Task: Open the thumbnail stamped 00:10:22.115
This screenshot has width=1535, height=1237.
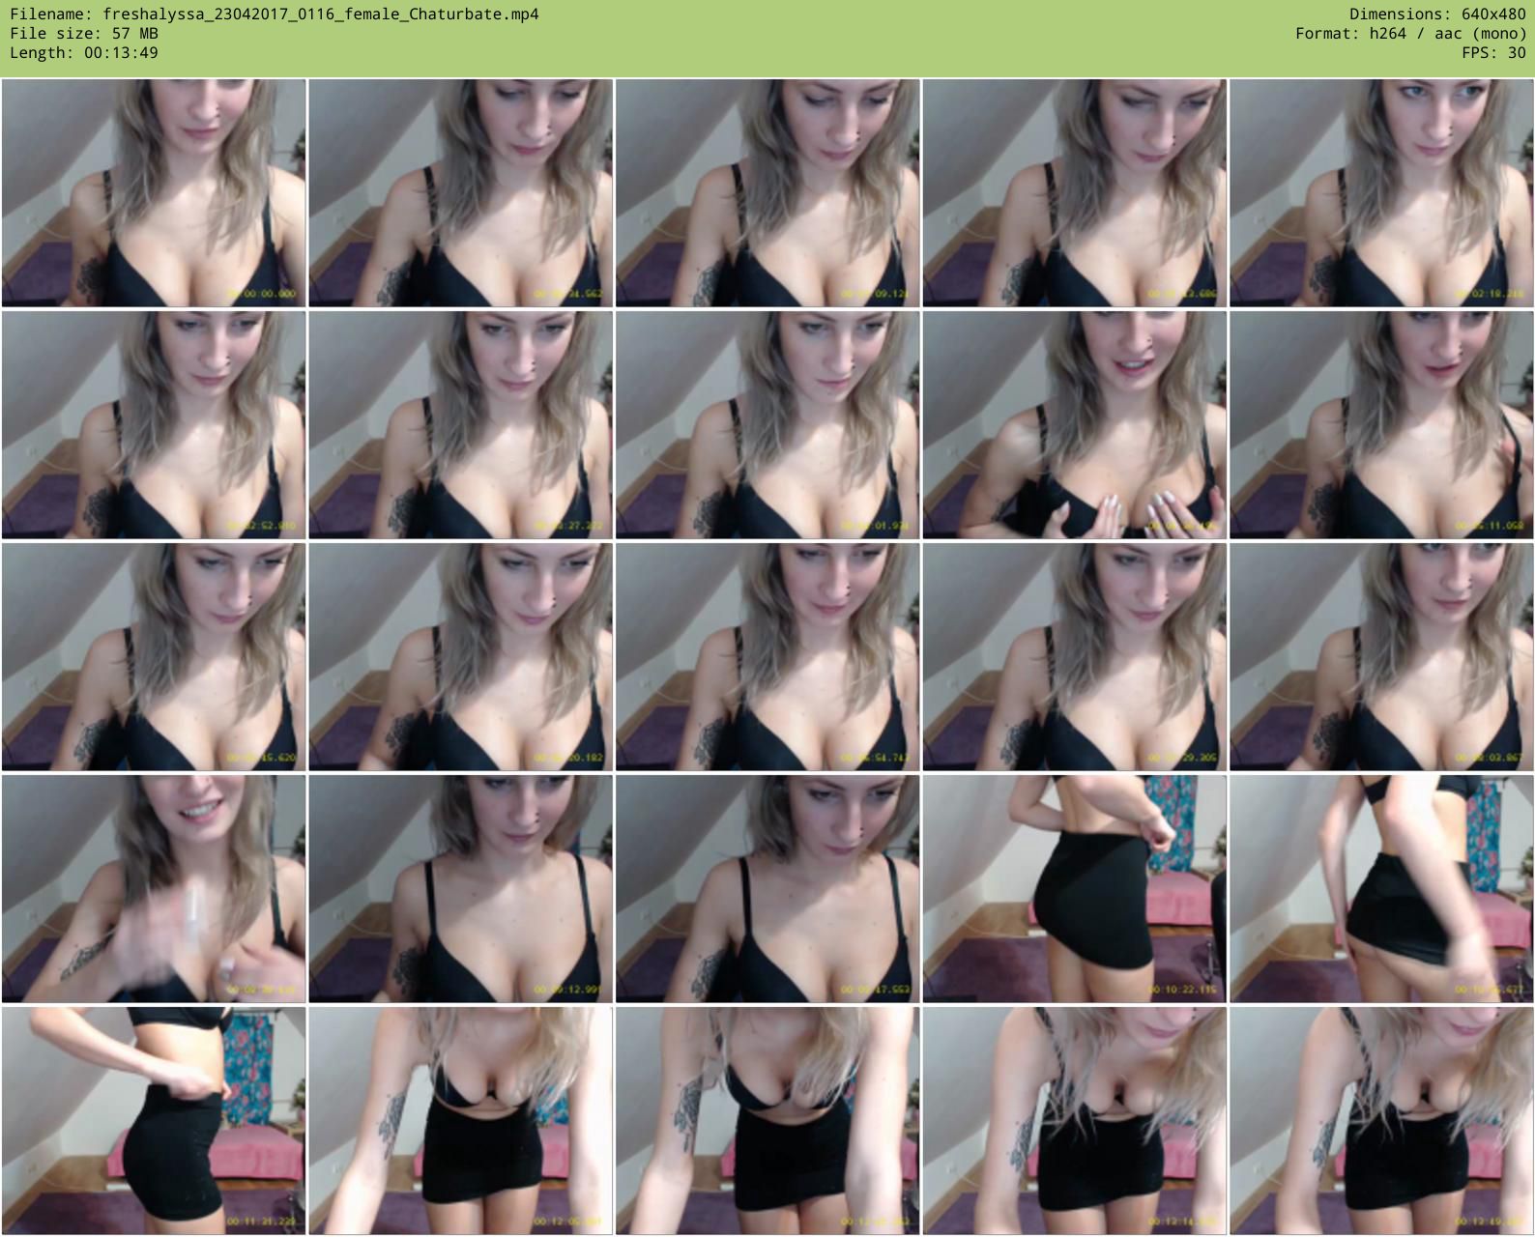Action: pyautogui.click(x=1074, y=889)
